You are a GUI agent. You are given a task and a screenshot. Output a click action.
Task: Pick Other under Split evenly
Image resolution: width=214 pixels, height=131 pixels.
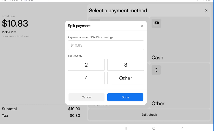coord(125,78)
